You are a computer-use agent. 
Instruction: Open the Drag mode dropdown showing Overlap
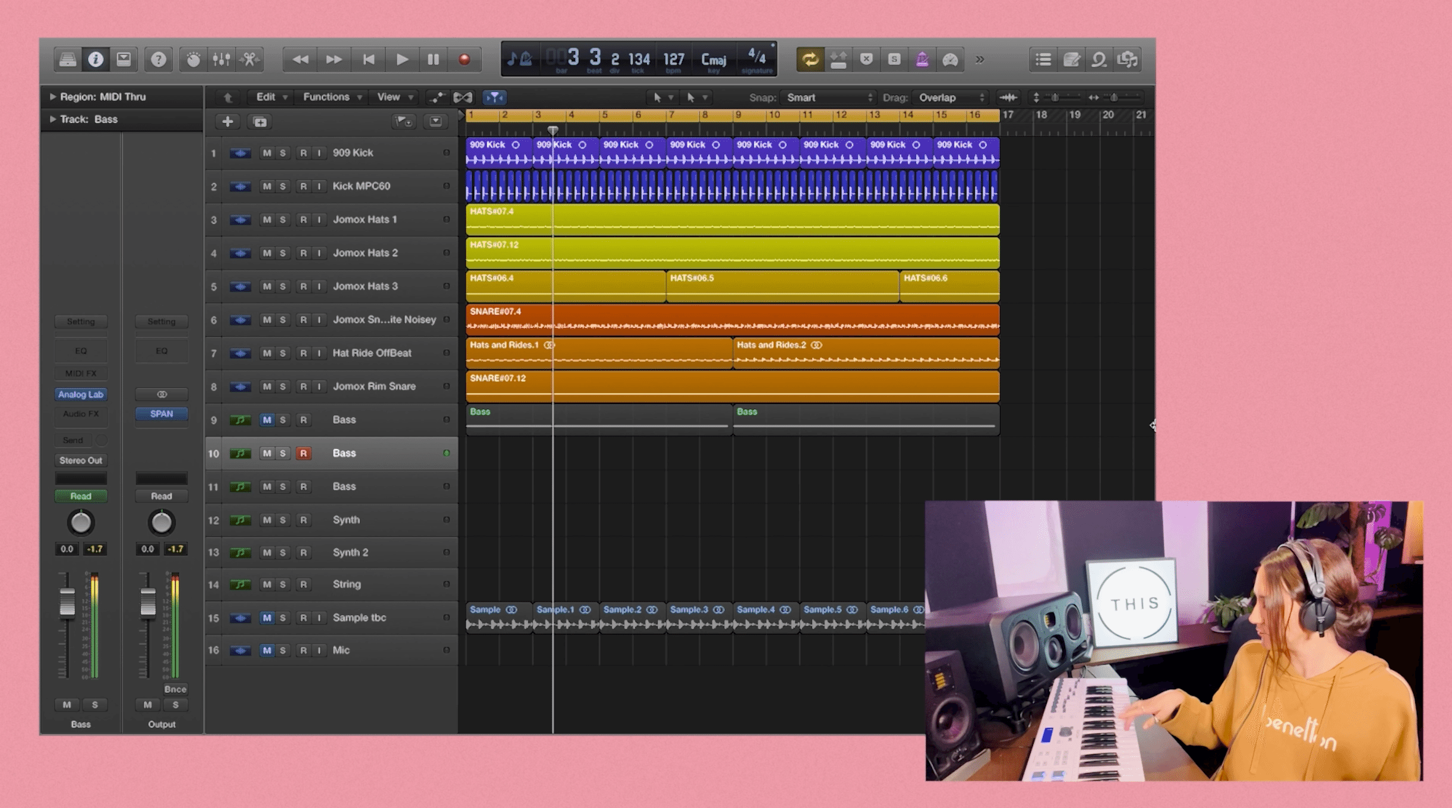(951, 97)
